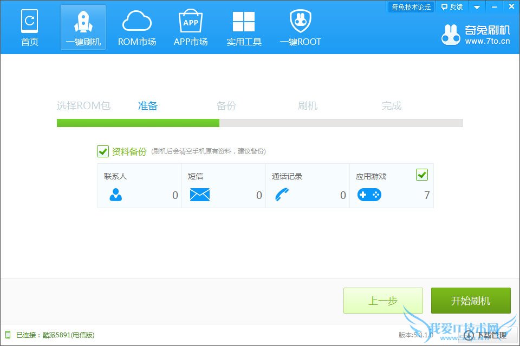Select the 刷机 step
The height and width of the screenshot is (346, 520).
tap(308, 105)
